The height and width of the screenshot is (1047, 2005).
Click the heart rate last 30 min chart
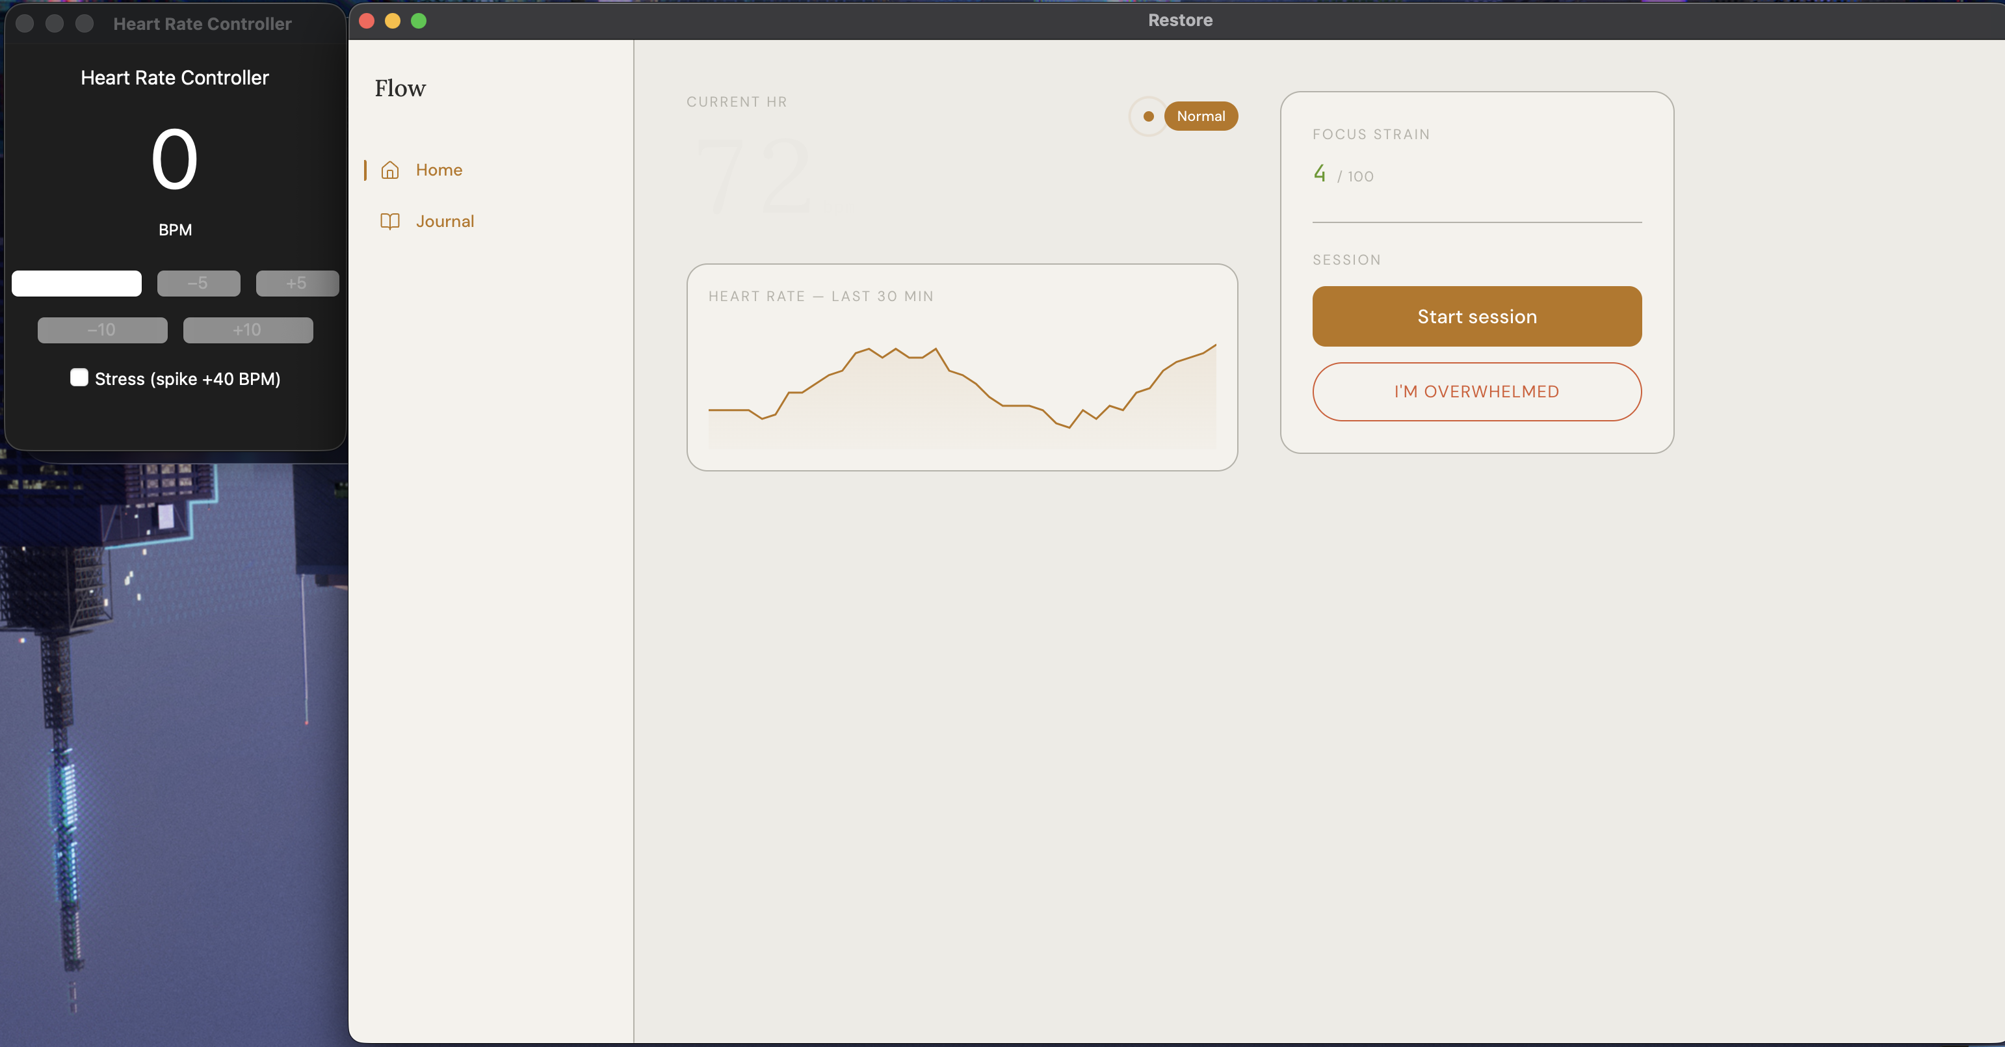[962, 382]
